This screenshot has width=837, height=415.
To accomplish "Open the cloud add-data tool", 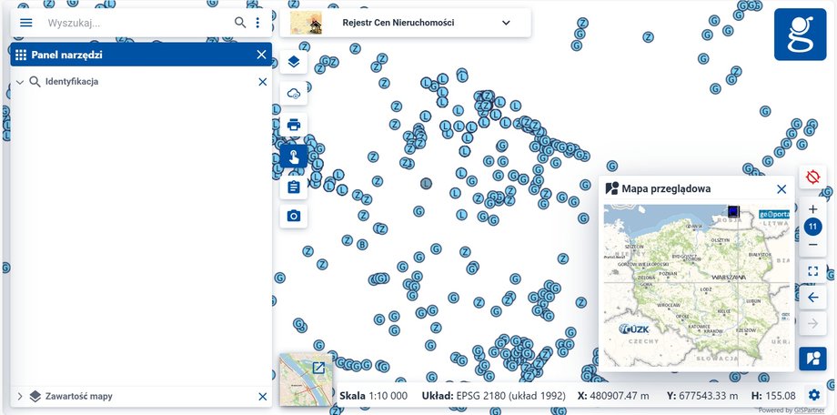I will pos(294,94).
